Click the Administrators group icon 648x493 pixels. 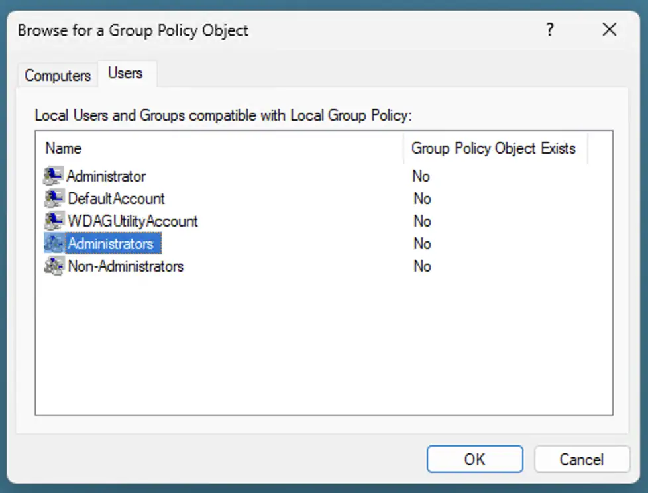pyautogui.click(x=54, y=243)
